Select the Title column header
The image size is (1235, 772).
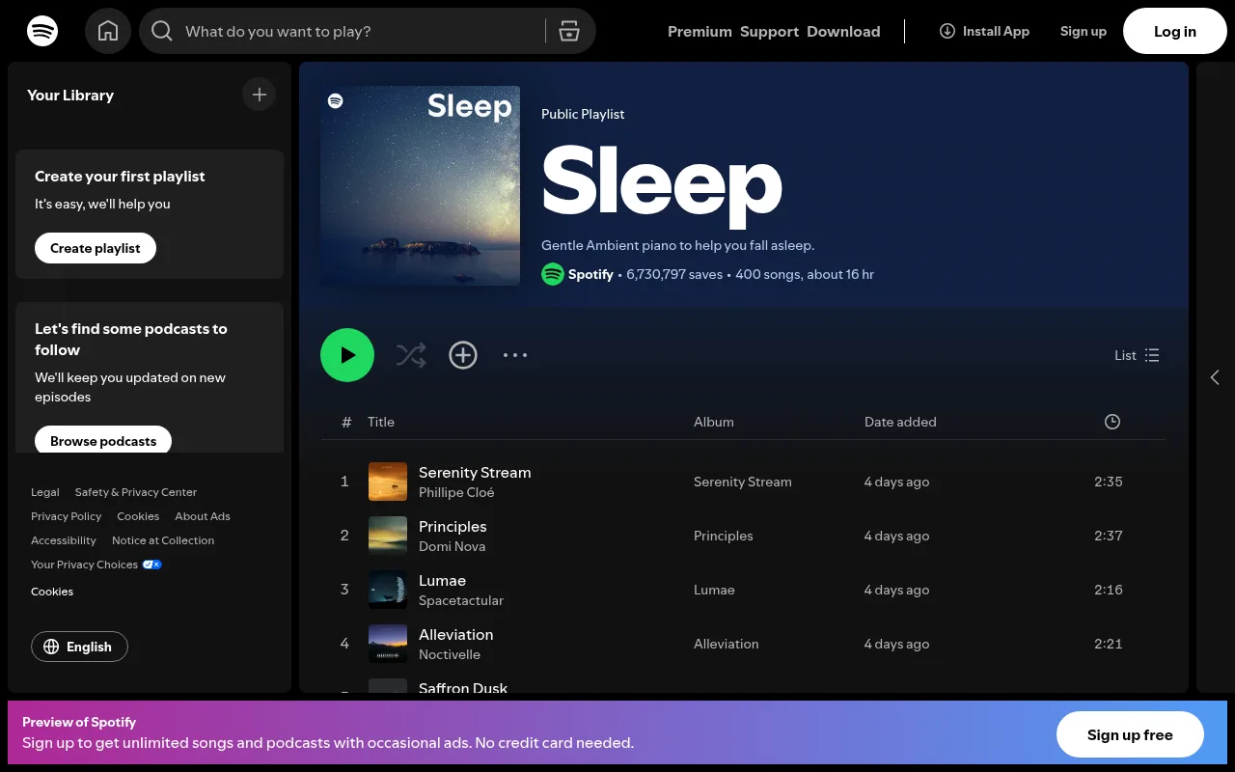click(x=381, y=422)
